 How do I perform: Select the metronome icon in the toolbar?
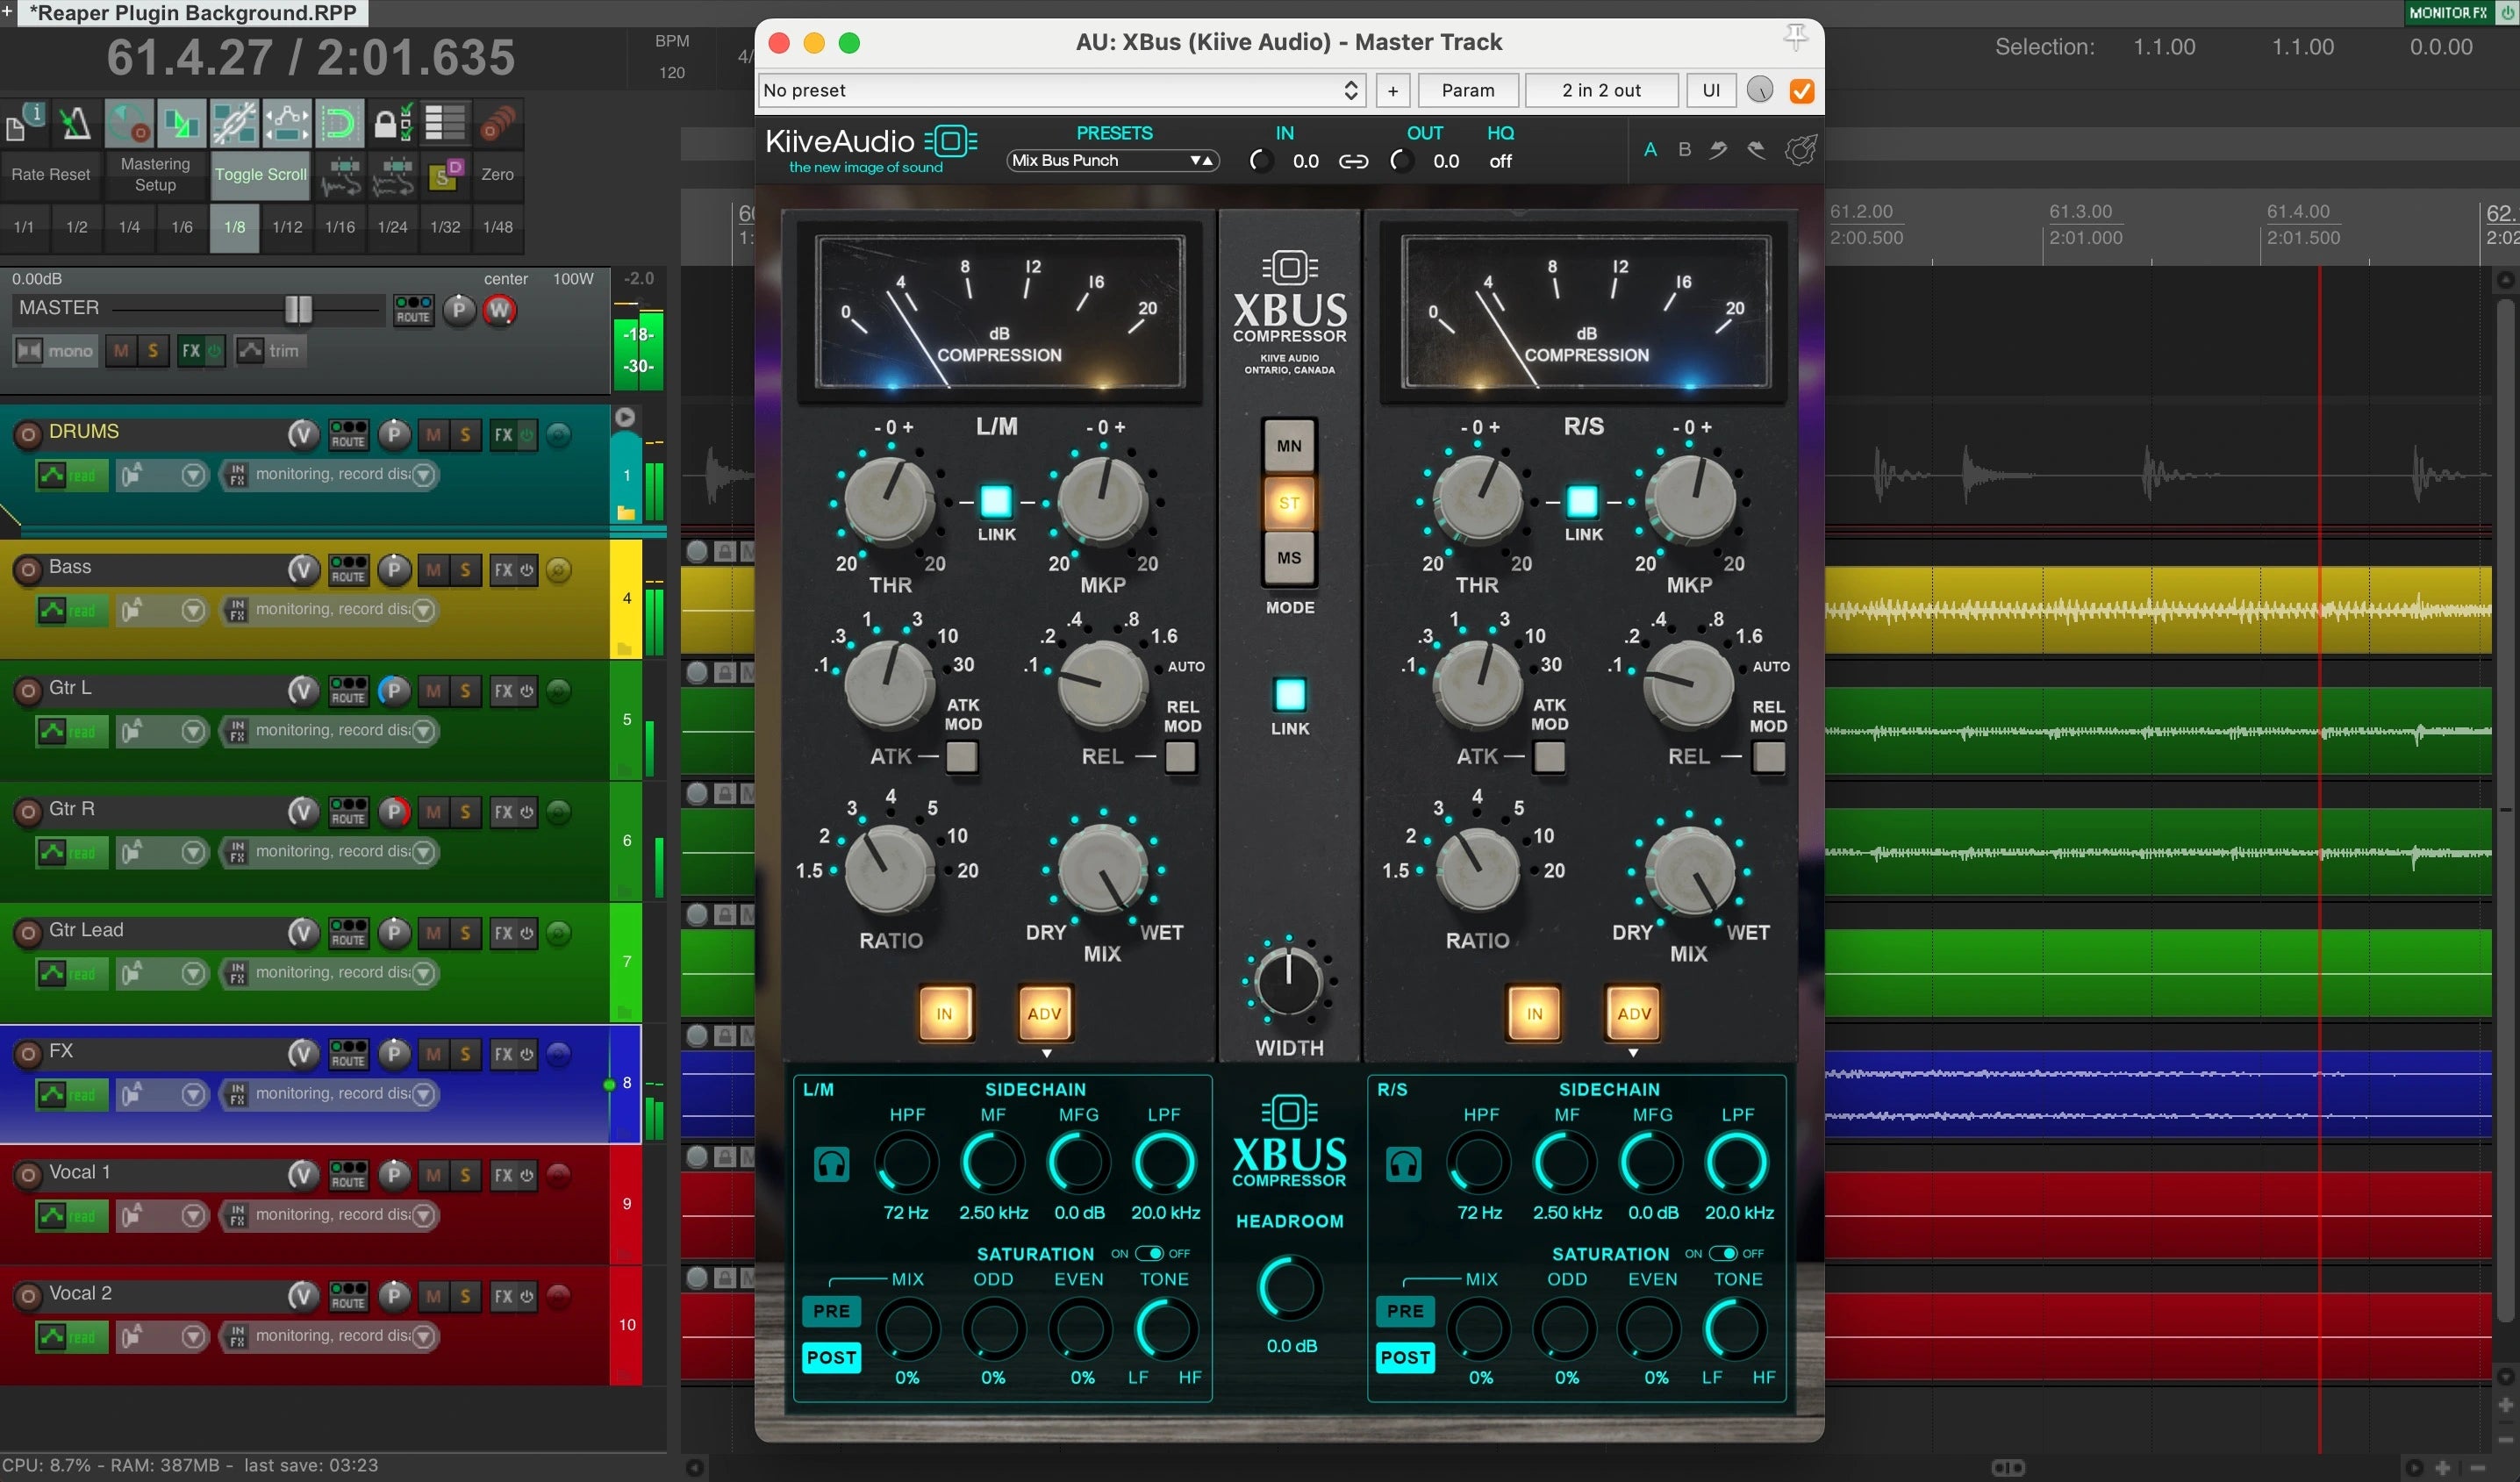(76, 123)
